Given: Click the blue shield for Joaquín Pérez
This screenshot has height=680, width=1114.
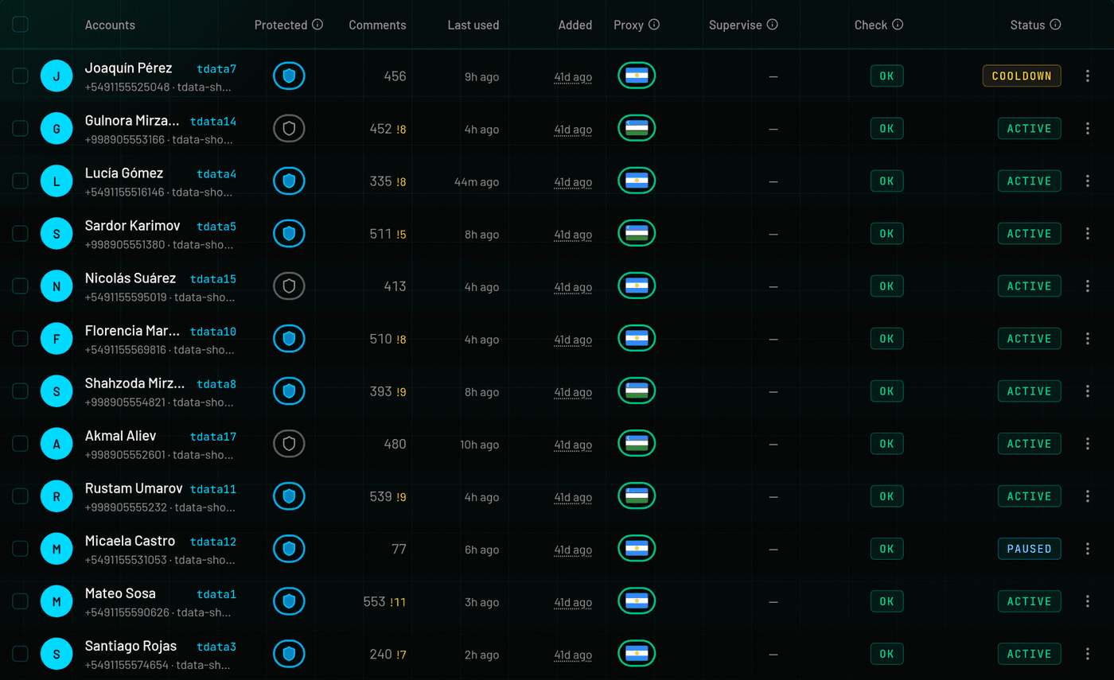Looking at the screenshot, I should 290,76.
